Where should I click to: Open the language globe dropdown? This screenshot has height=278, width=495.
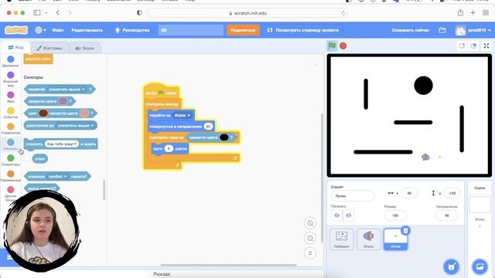tap(41, 30)
